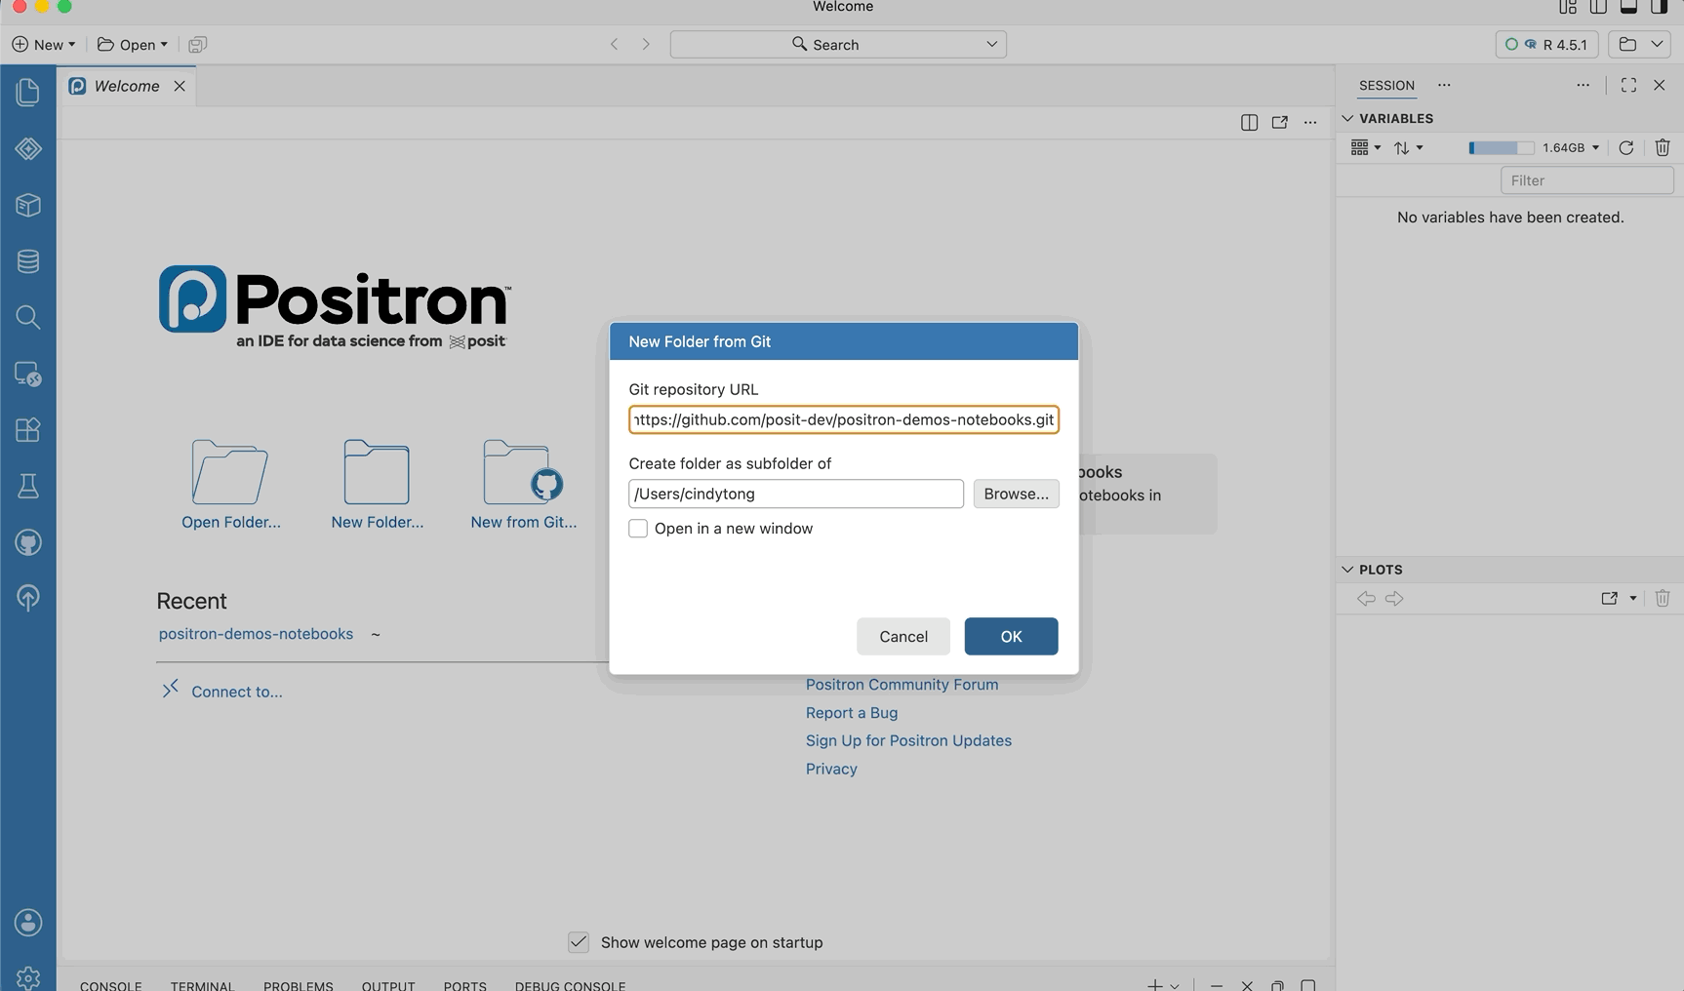Image resolution: width=1684 pixels, height=991 pixels.
Task: Open the R 4.5.1 interpreter selector
Action: click(1546, 44)
